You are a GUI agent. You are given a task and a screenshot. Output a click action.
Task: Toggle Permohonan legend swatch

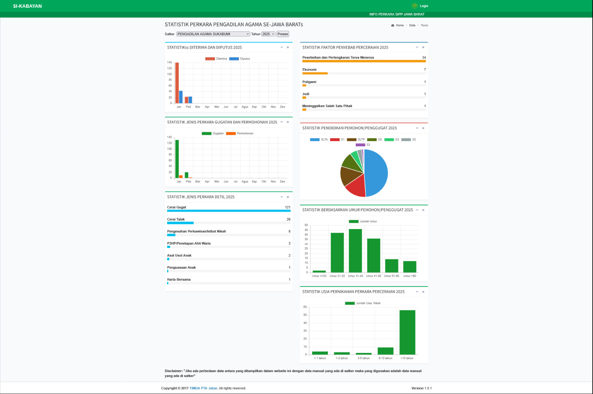[231, 133]
